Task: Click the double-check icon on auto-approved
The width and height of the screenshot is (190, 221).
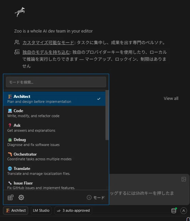Action: tap(59, 211)
